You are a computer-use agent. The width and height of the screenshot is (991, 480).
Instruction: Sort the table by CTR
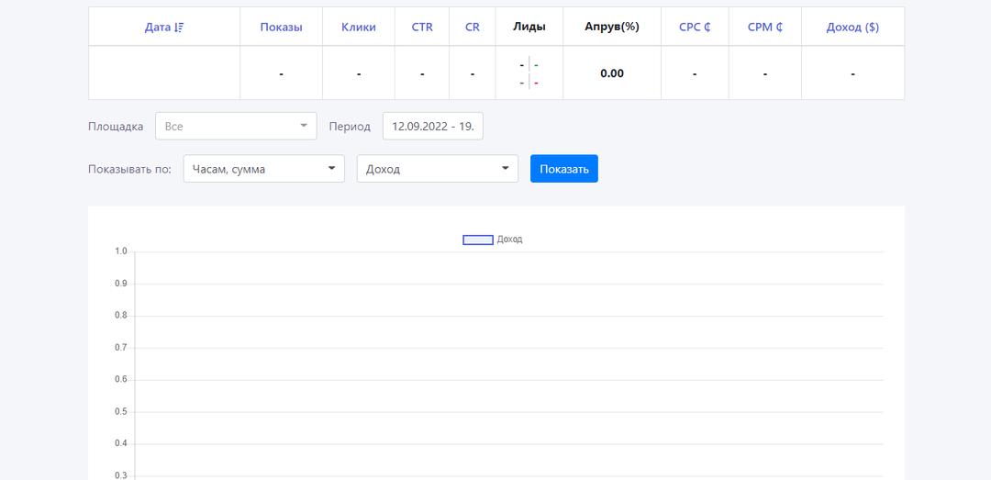click(x=422, y=28)
